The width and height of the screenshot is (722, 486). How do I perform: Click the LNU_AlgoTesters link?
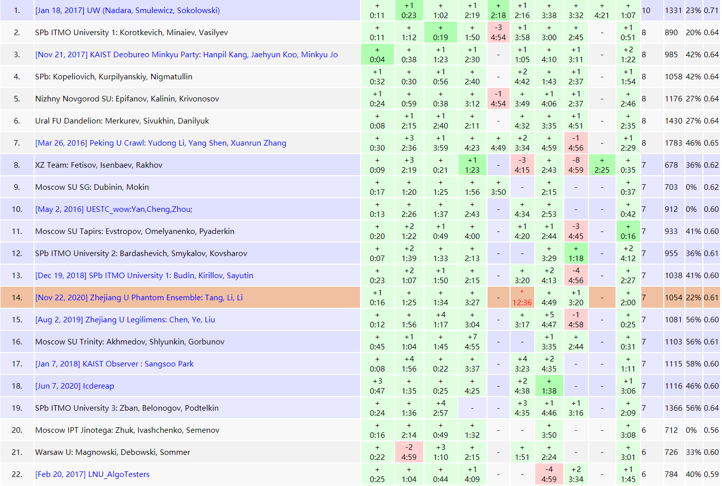click(92, 474)
